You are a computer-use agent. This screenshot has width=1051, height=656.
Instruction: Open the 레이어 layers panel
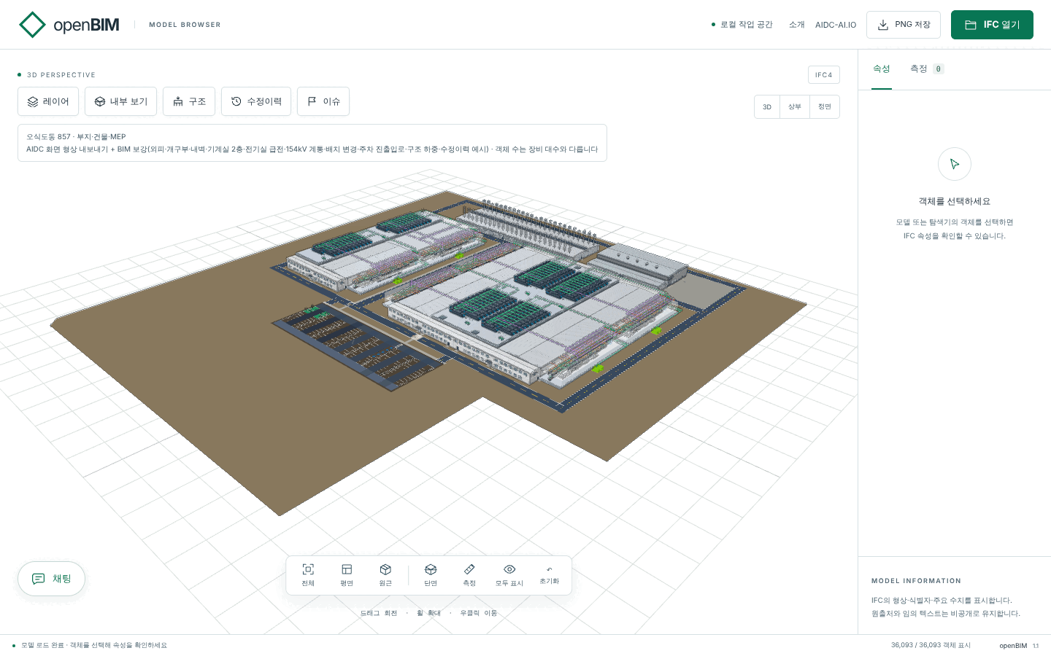[x=48, y=101]
